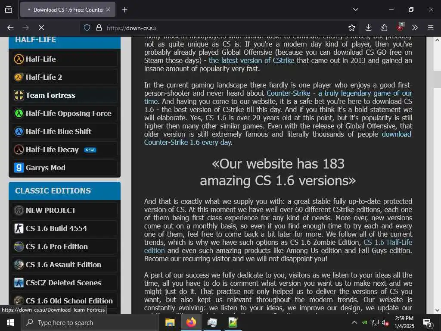441x331 pixels.
Task: Open a new browser tab
Action: [124, 10]
